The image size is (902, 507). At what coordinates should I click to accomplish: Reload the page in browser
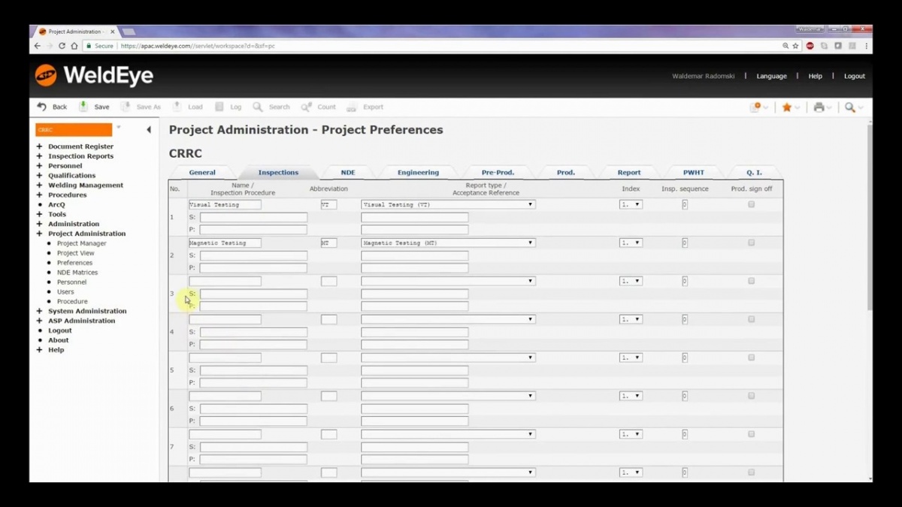(62, 46)
